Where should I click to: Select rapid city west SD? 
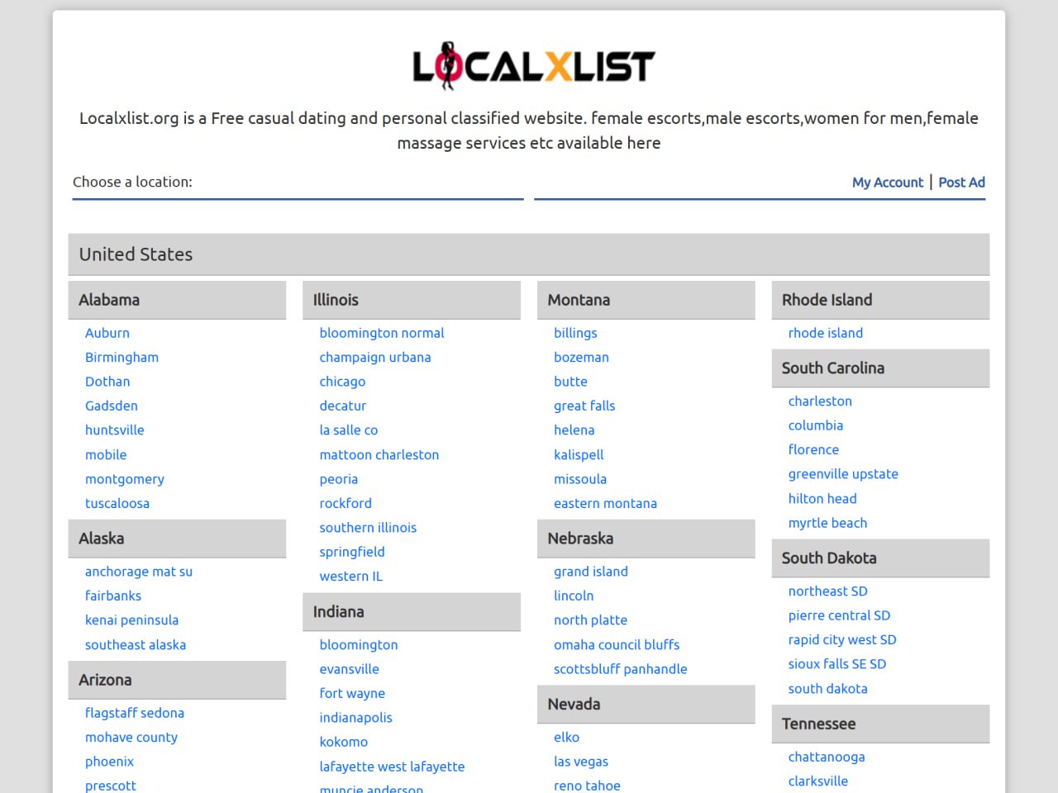point(841,640)
